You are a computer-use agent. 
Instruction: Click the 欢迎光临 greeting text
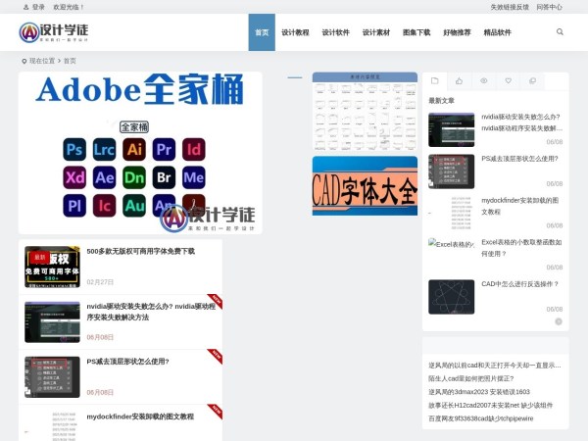[69, 7]
